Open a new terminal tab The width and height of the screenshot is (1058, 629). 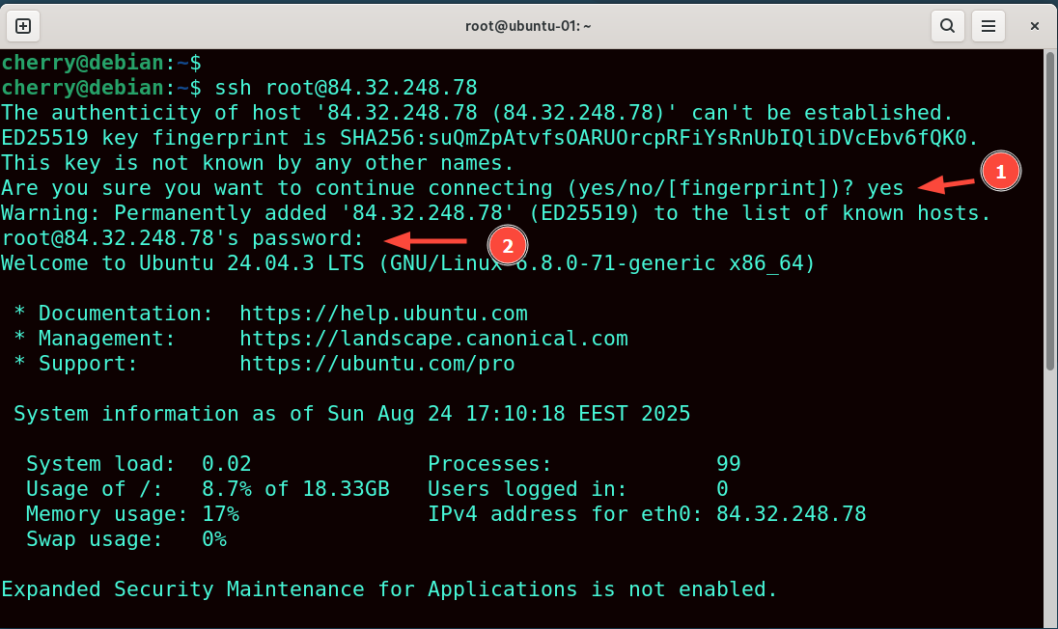pyautogui.click(x=23, y=26)
